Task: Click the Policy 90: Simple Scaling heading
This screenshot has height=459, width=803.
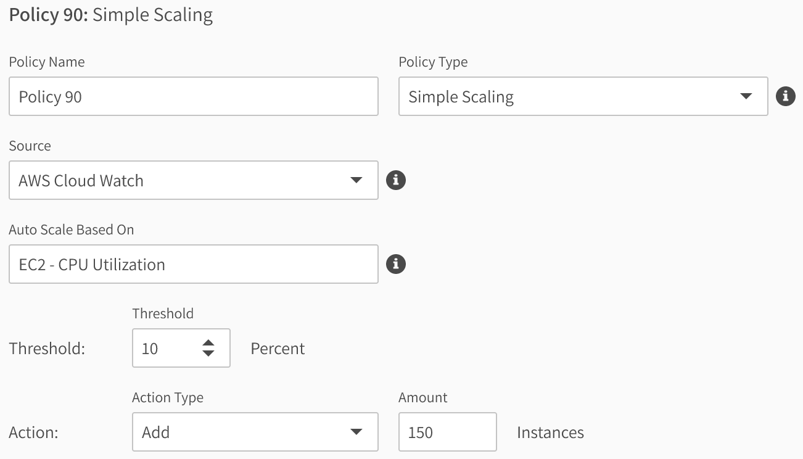Action: [111, 15]
